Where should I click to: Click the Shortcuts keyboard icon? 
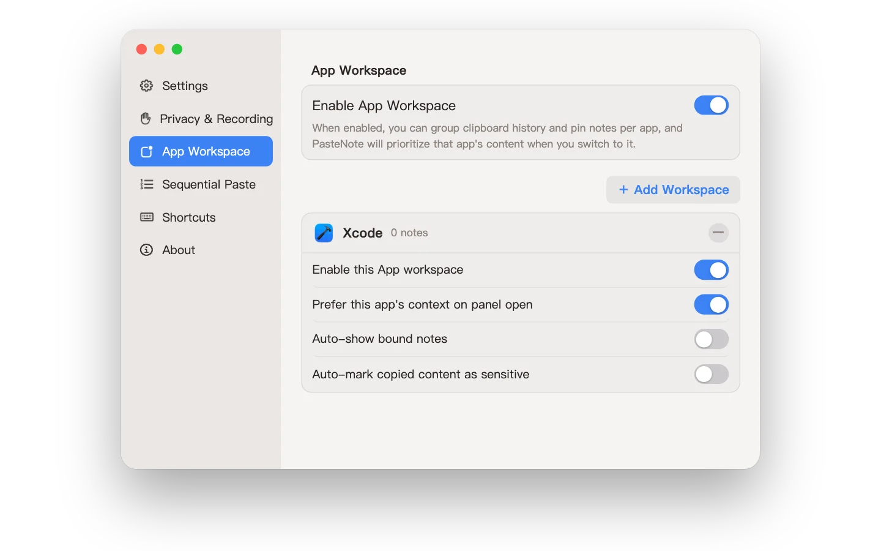coord(146,217)
